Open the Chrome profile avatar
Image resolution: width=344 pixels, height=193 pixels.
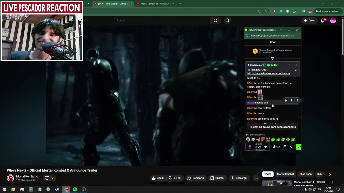coord(310,11)
